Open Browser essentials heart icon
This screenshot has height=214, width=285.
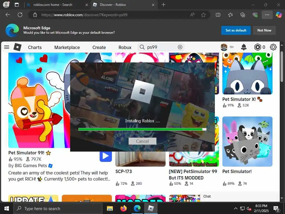[255, 15]
